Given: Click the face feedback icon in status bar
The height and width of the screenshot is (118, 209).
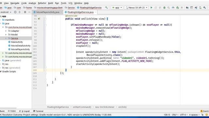Looking at the screenshot, I should click(207, 115).
